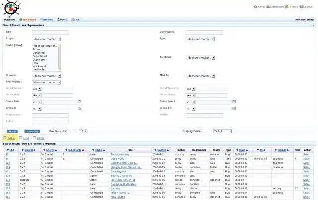The image size is (318, 200).
Task: Click the Profile user icon
Action: tap(287, 7)
